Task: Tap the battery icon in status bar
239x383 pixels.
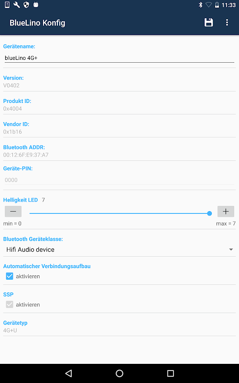Action: coord(217,5)
